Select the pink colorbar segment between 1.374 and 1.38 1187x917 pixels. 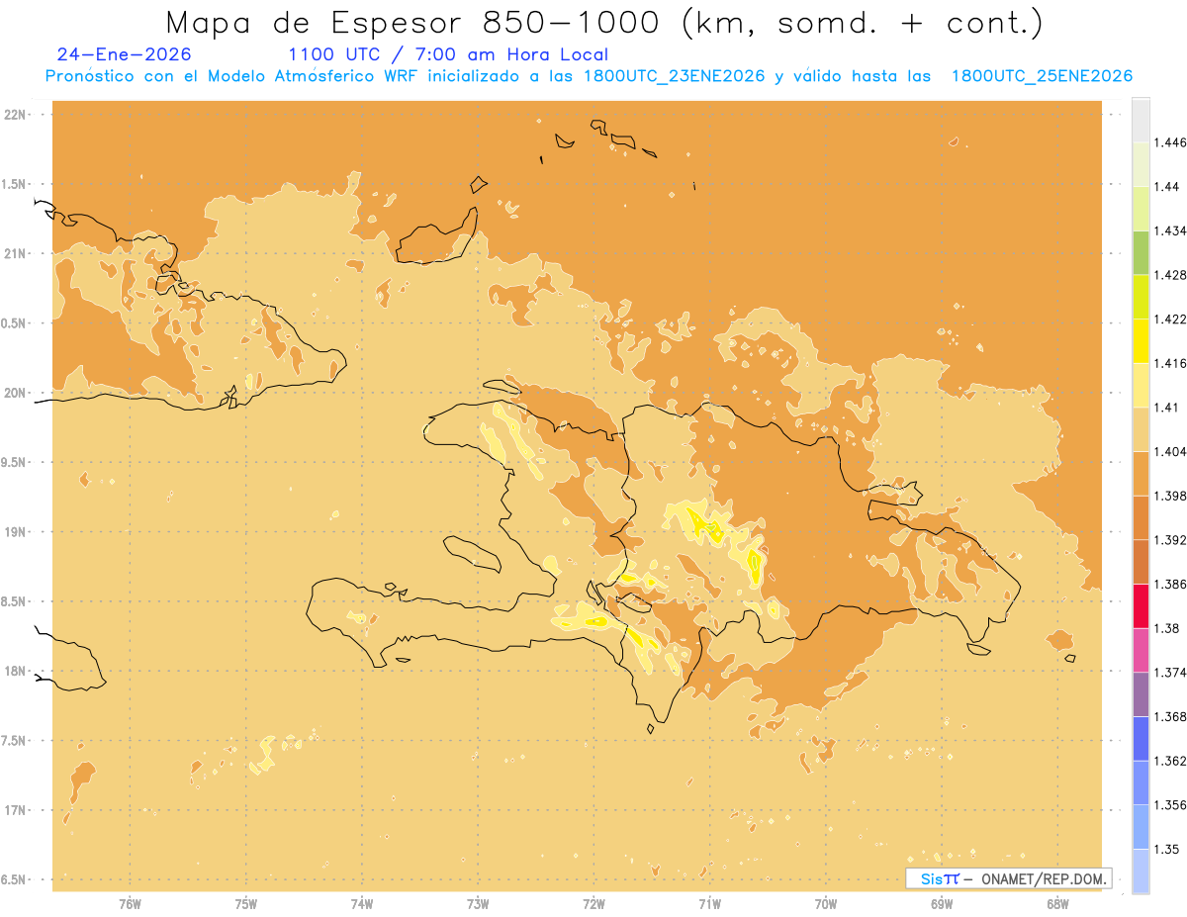tap(1141, 650)
